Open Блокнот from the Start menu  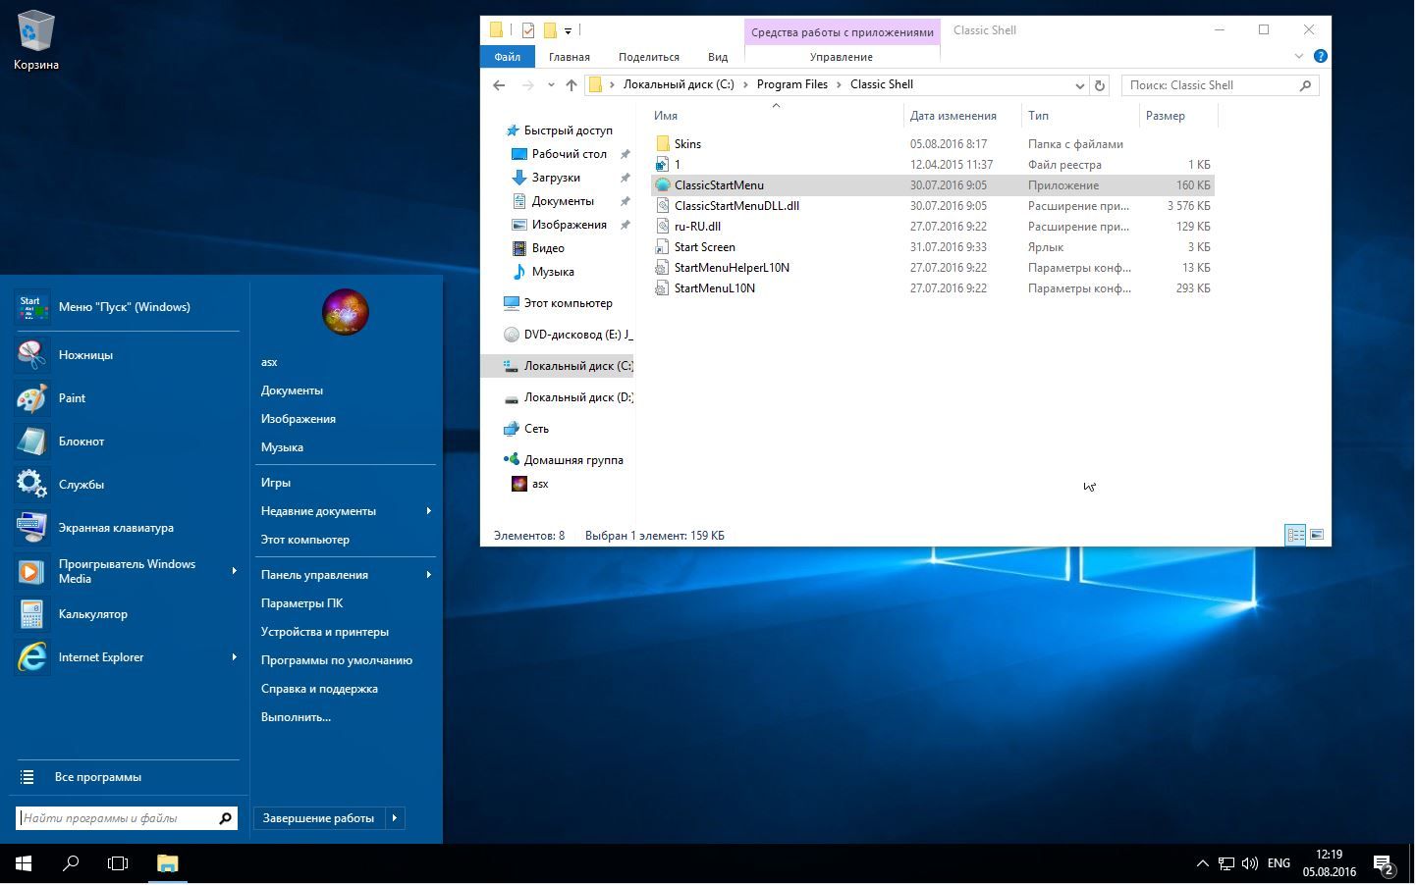click(x=126, y=442)
